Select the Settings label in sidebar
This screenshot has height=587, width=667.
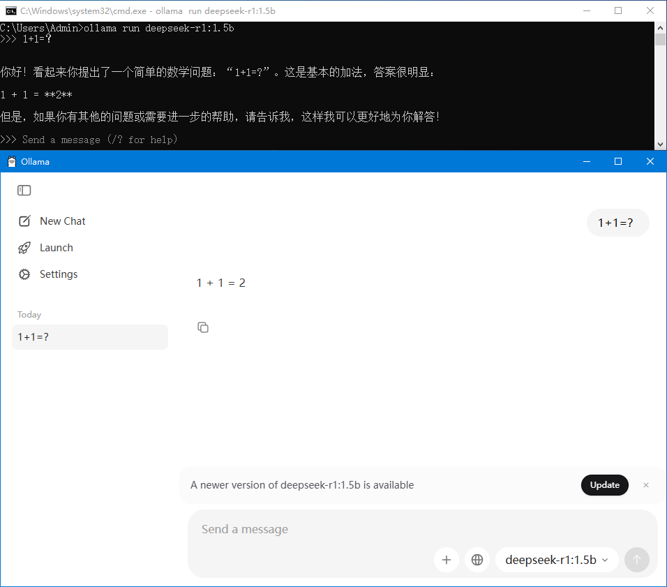(59, 274)
